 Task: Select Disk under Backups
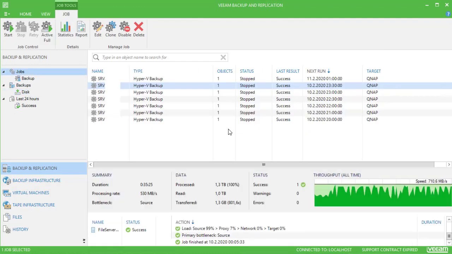pos(25,92)
